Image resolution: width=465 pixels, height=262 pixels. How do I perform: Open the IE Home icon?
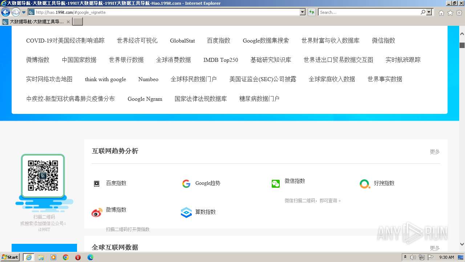[x=441, y=13]
